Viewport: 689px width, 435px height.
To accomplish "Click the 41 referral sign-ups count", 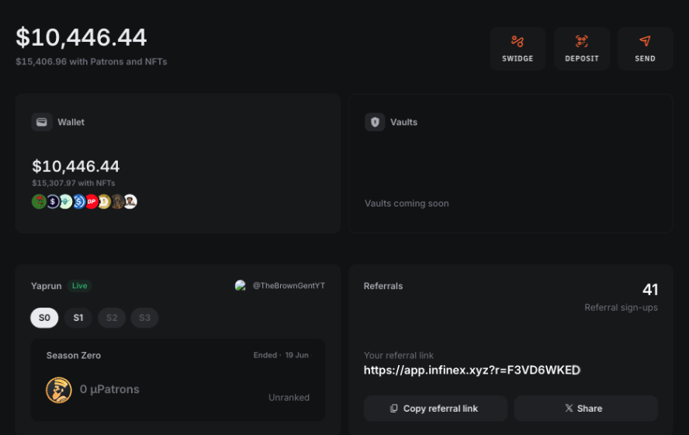I will 650,290.
